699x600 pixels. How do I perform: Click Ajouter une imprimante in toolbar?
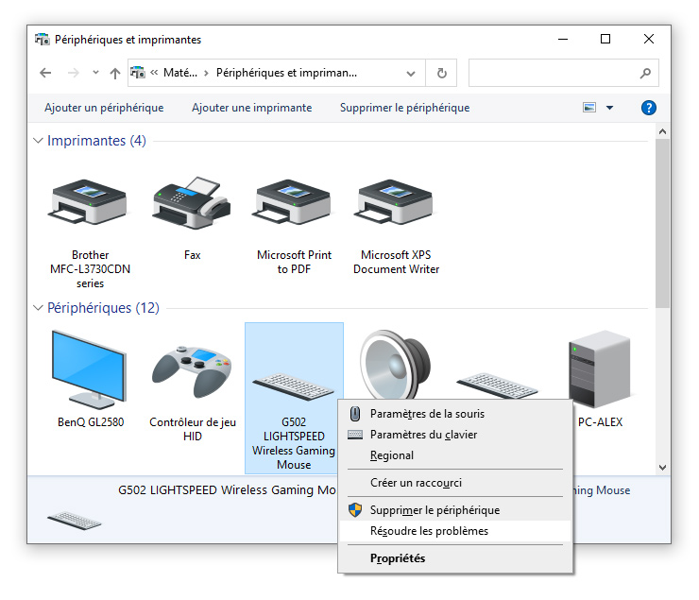click(252, 108)
